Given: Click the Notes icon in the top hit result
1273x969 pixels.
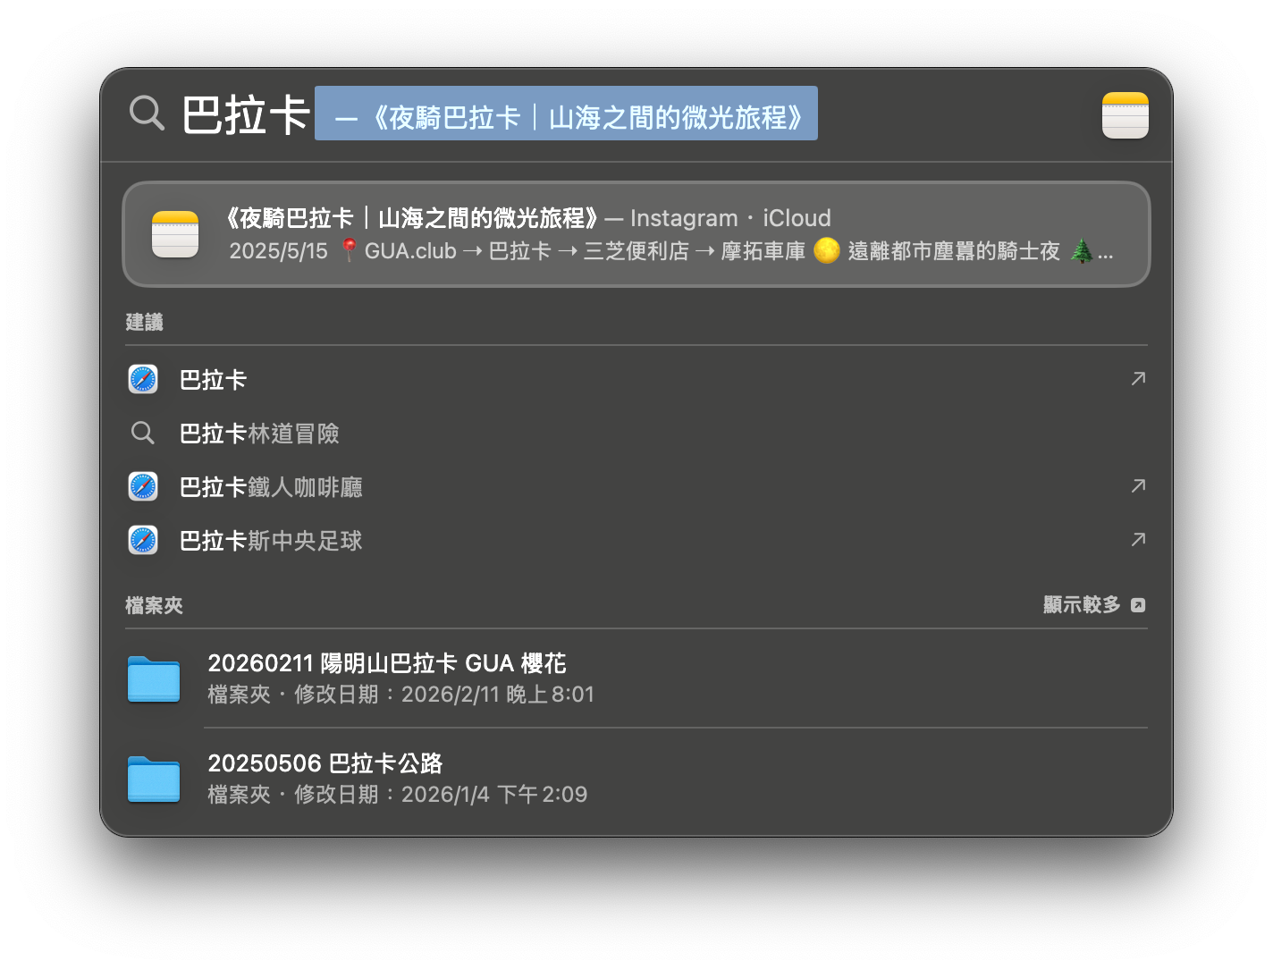Looking at the screenshot, I should click(x=175, y=234).
